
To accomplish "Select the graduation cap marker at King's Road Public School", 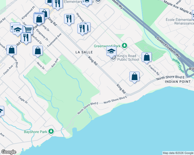I will click(x=111, y=52).
